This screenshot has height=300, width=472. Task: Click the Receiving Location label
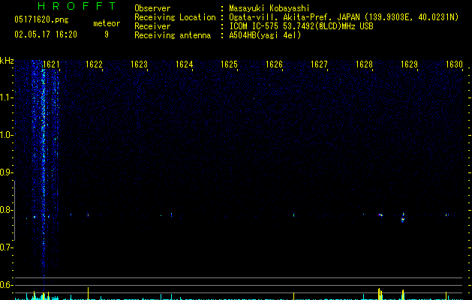point(175,17)
